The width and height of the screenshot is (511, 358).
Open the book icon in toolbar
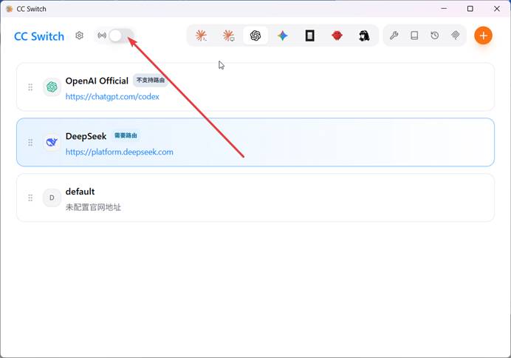(x=414, y=36)
